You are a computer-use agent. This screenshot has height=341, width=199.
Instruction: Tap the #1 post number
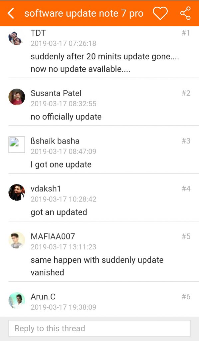(186, 33)
